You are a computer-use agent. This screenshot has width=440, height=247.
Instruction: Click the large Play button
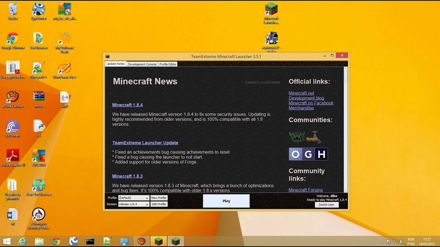tap(226, 201)
